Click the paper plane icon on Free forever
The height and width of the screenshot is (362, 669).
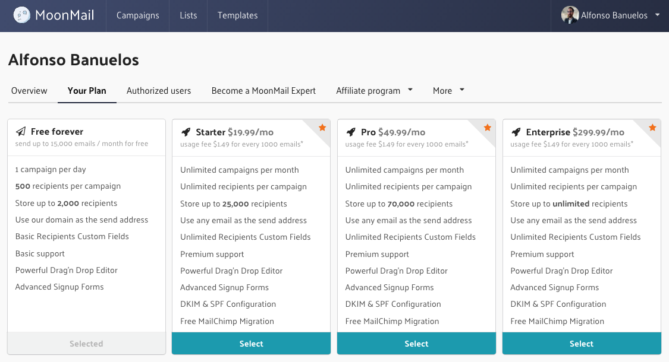coord(20,131)
